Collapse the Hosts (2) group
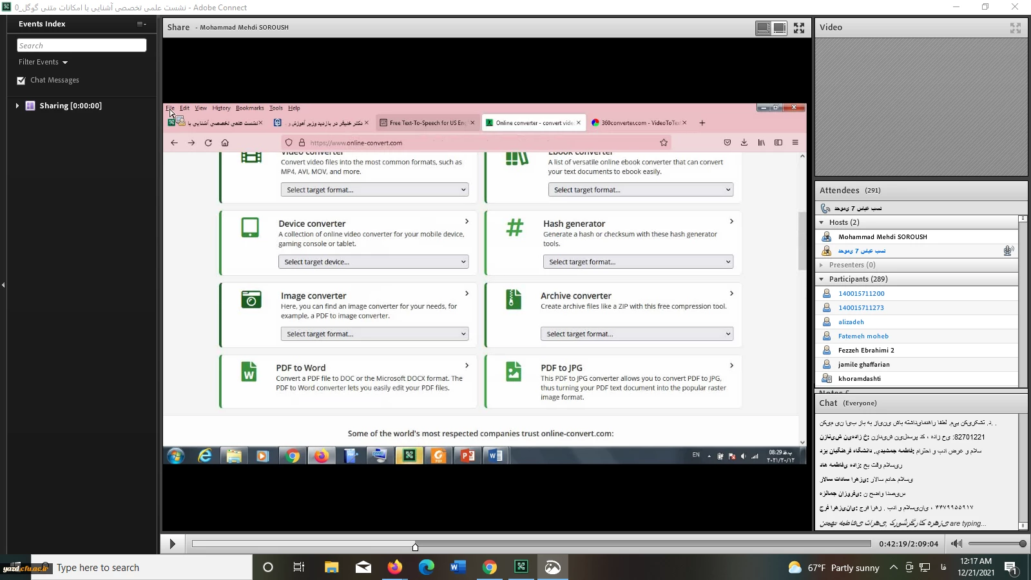Viewport: 1031px width, 580px height. [822, 222]
